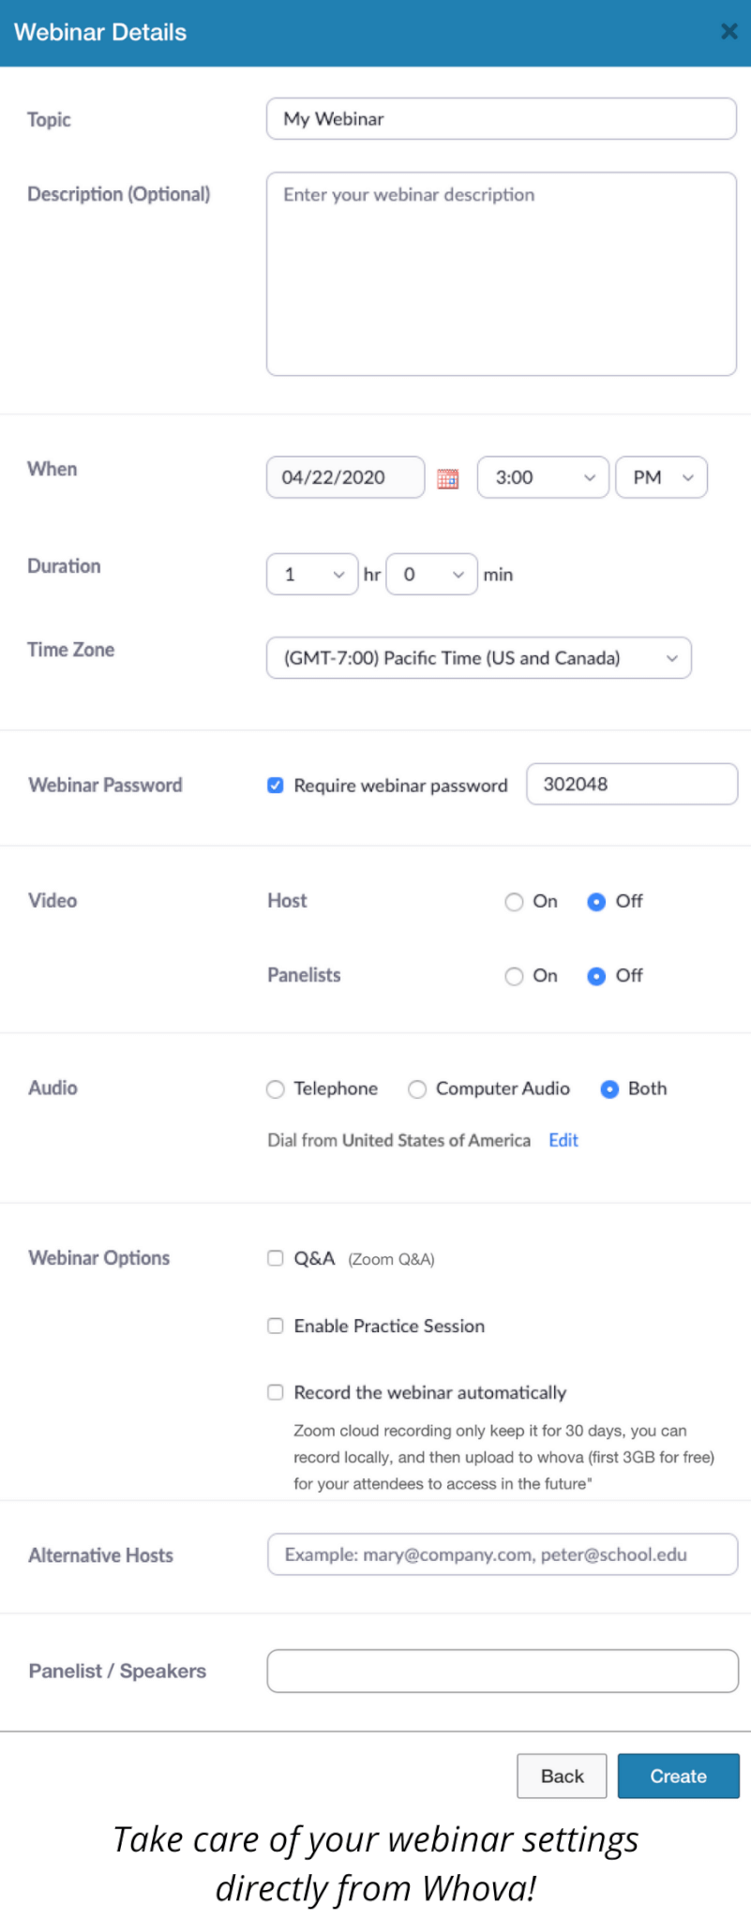Open the start time dropdown

tap(543, 477)
